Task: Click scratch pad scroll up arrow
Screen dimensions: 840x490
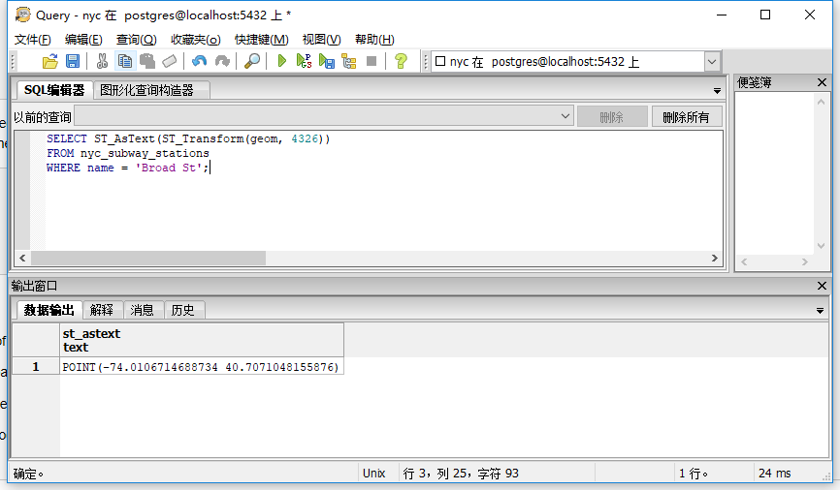Action: [x=821, y=102]
